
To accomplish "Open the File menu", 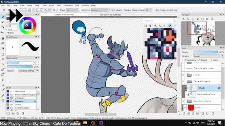I will (x=3, y=6).
